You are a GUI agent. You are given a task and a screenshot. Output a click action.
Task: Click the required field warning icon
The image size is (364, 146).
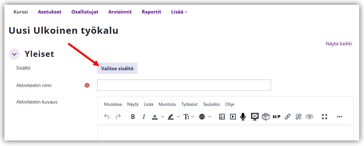coord(87,85)
